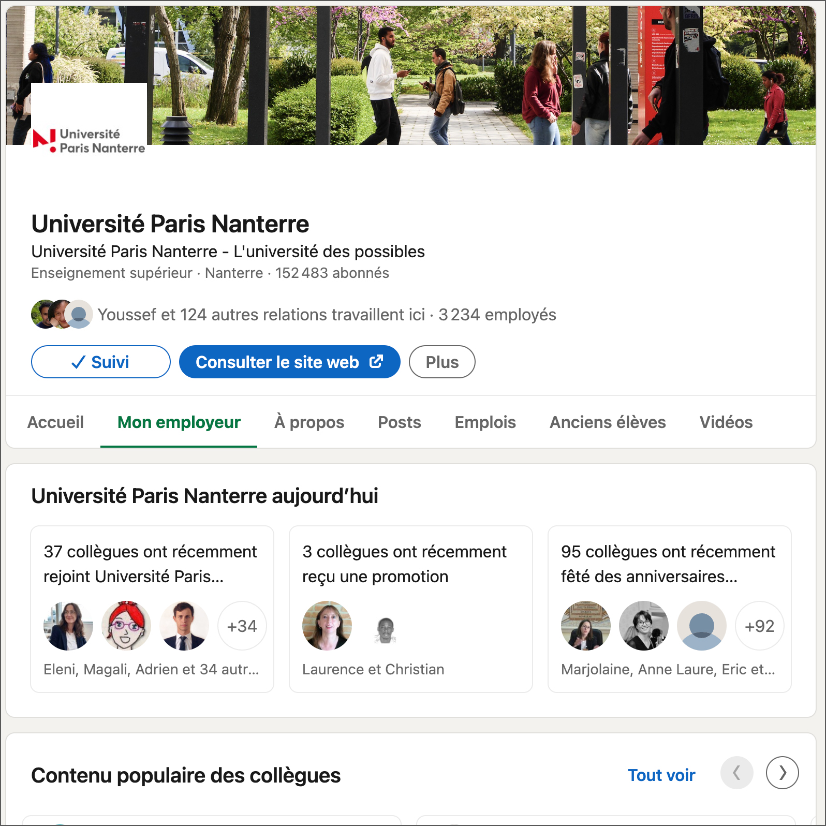Image resolution: width=826 pixels, height=826 pixels.
Task: Click the +34 more colleagues badge
Action: 242,626
